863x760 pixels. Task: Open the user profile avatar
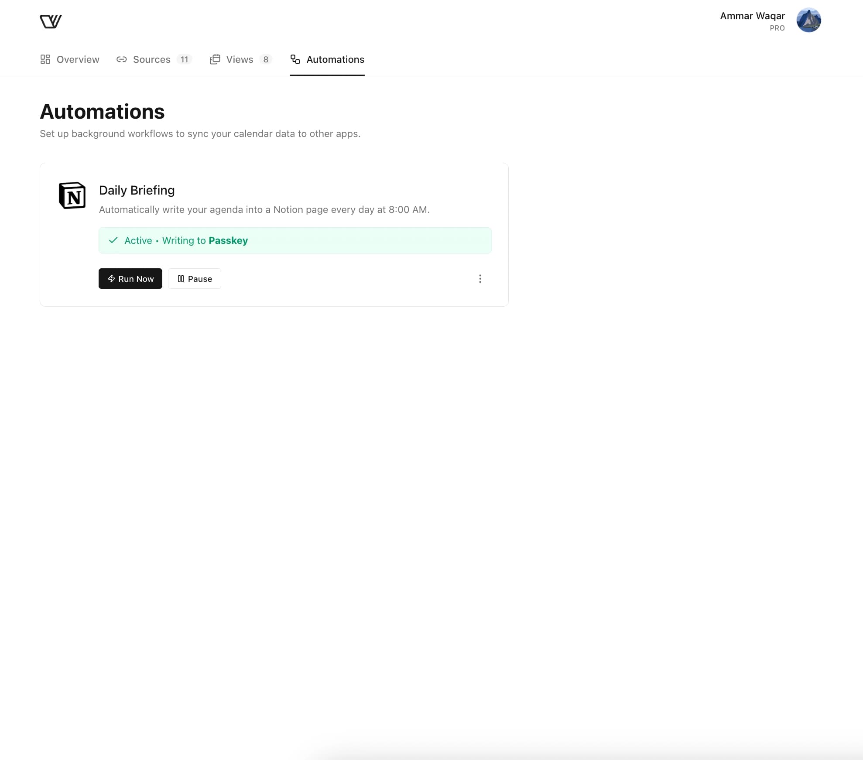pyautogui.click(x=808, y=21)
